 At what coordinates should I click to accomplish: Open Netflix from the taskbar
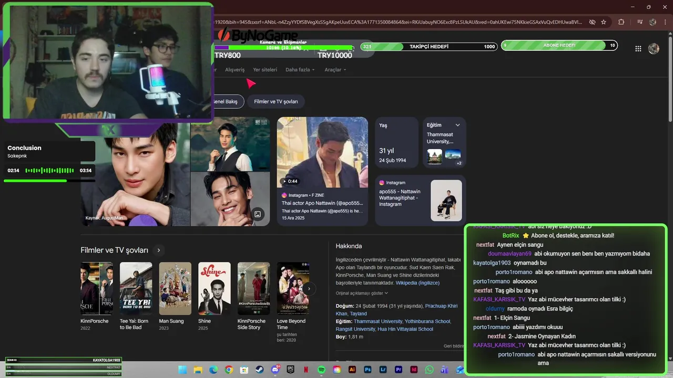(x=306, y=370)
